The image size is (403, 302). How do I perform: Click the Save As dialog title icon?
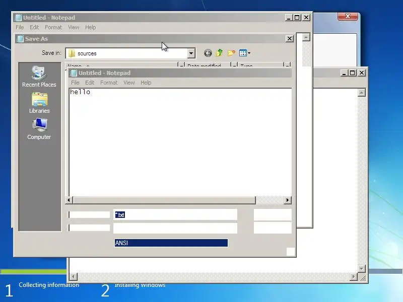coord(20,39)
